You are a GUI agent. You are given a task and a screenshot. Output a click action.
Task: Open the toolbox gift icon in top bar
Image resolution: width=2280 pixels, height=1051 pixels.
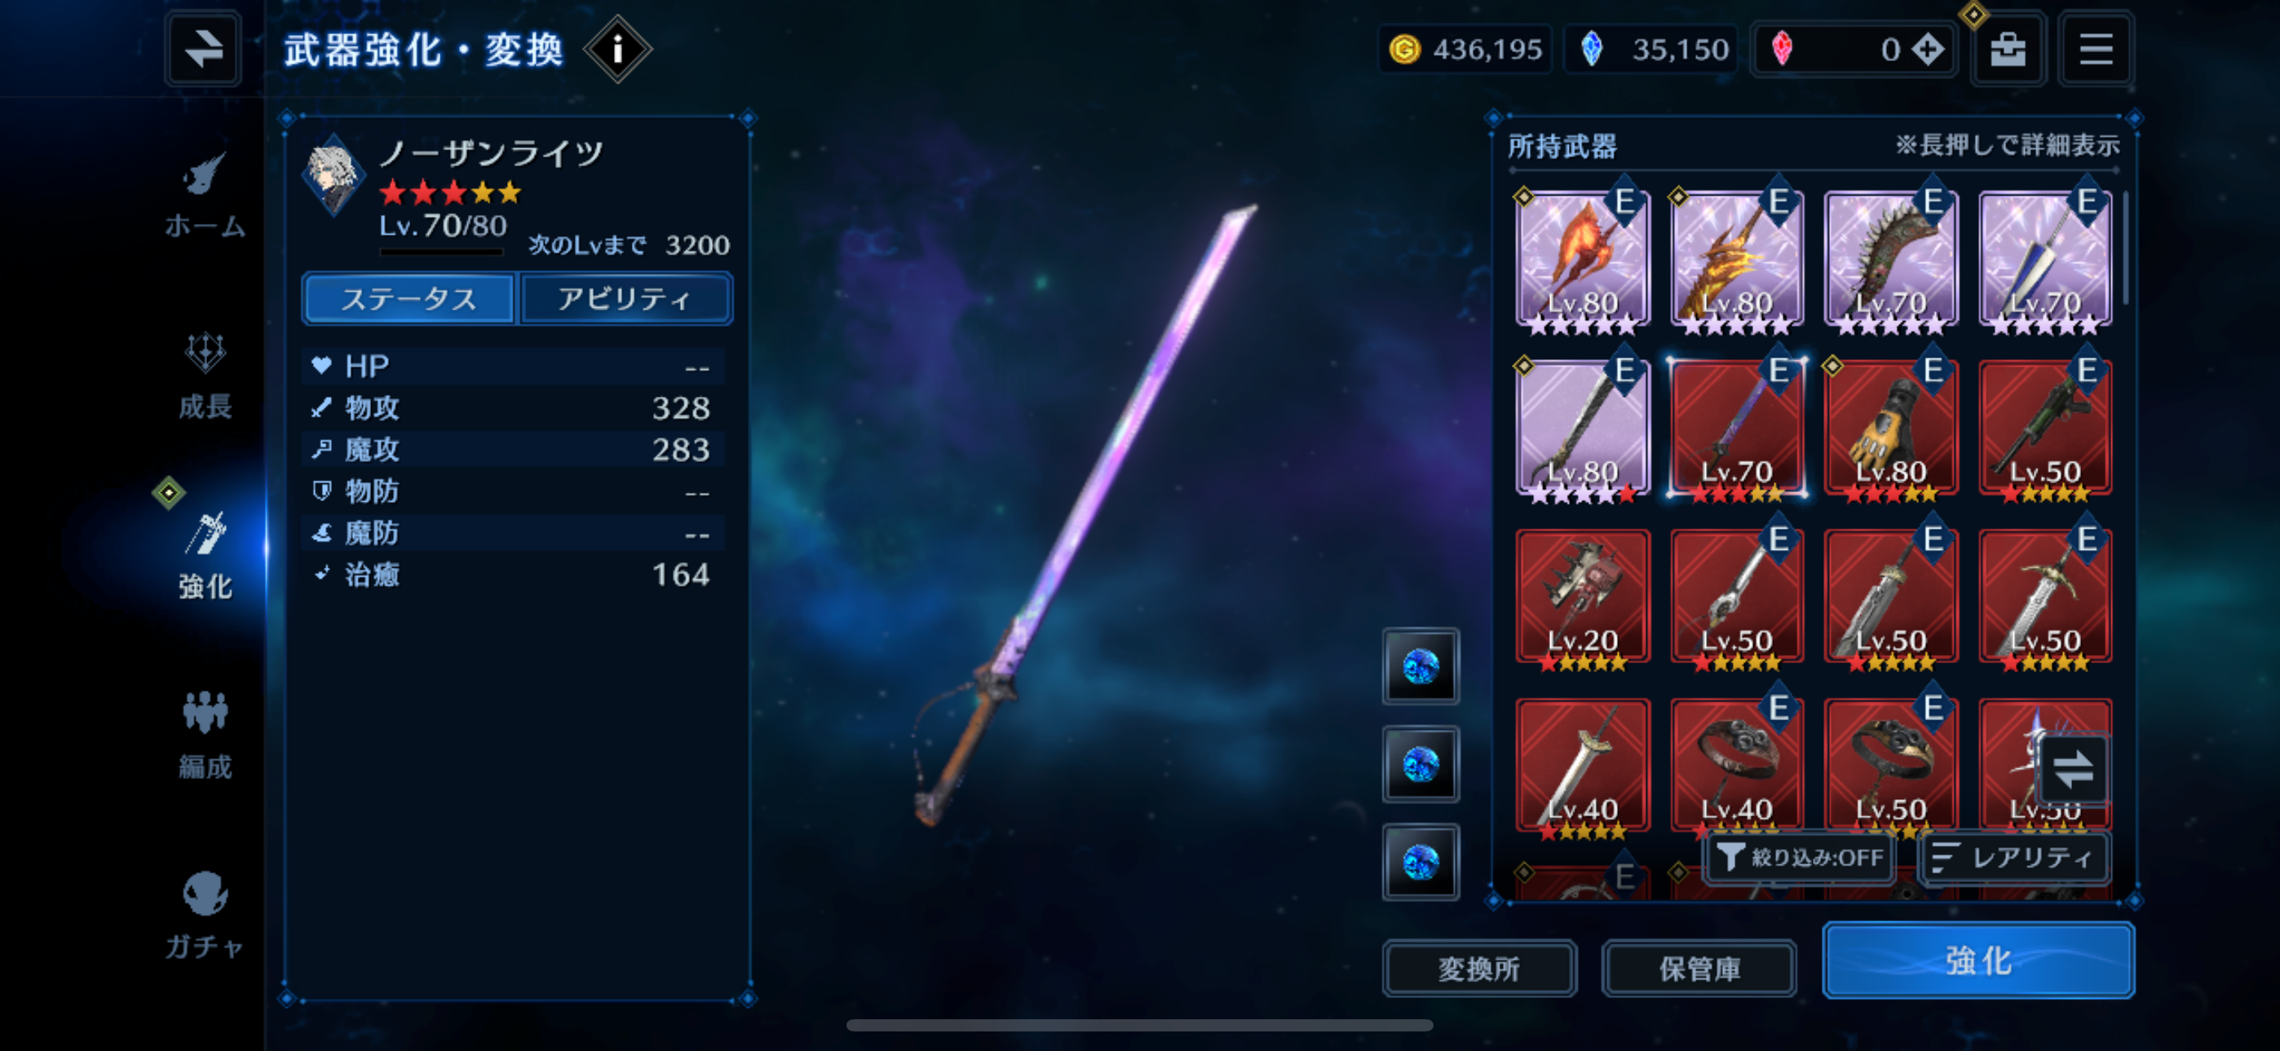click(2008, 49)
